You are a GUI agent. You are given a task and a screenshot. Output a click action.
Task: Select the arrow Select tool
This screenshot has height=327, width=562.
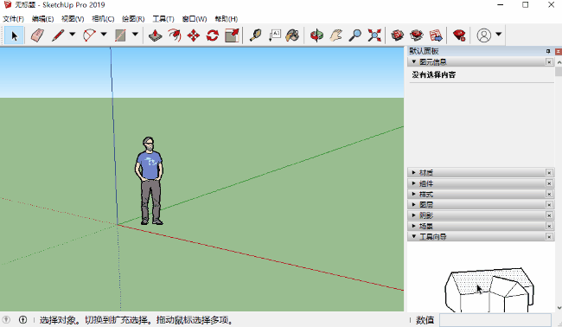[15, 35]
